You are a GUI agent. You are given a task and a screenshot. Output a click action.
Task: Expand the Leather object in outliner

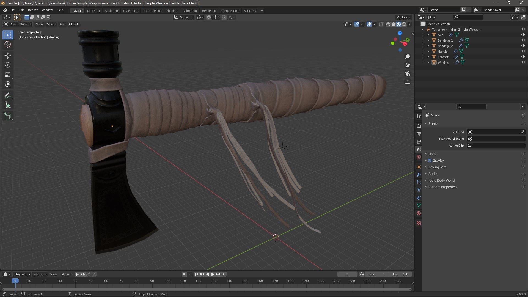tap(428, 57)
